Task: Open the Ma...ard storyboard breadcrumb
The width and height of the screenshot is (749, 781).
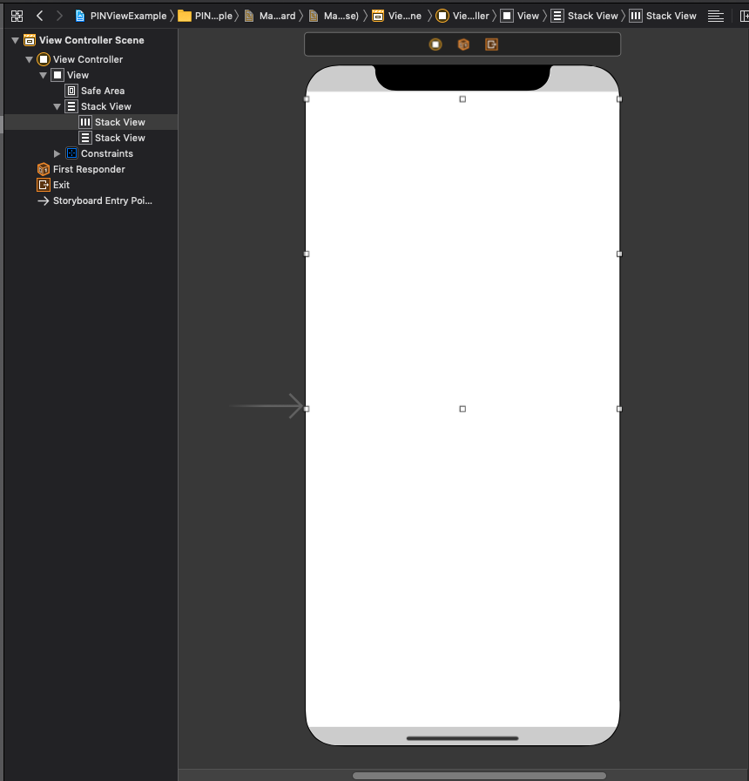Action: click(270, 16)
